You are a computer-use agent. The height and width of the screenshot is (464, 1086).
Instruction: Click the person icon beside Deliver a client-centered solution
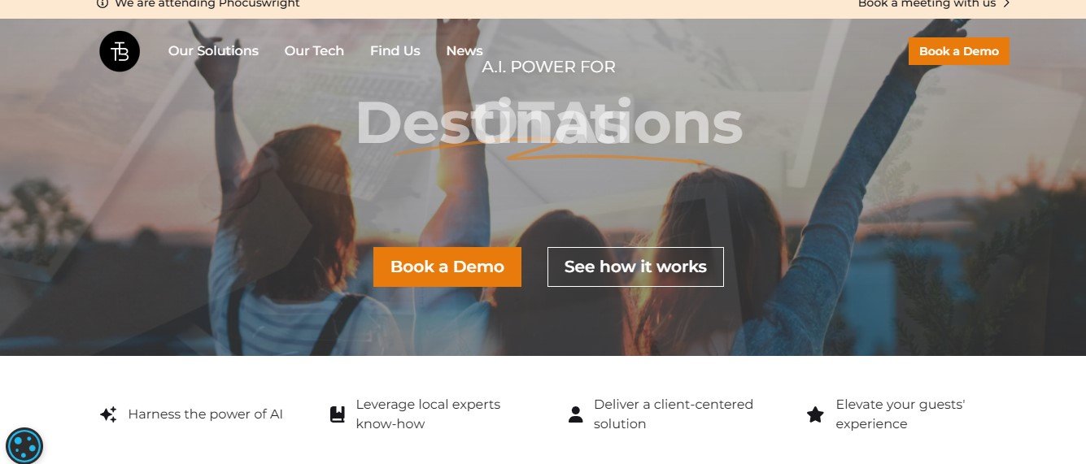575,414
